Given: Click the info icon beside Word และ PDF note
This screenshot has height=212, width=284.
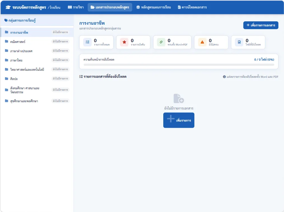Looking at the screenshot, I should 224,77.
